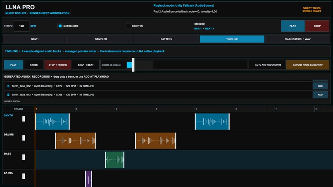Image resolution: width=333 pixels, height=187 pixels.
Task: Click bar 5 marker on ruler
Action: (196, 109)
